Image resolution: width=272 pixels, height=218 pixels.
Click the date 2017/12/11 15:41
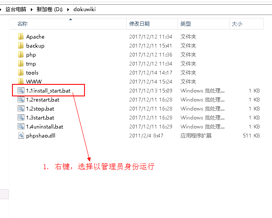pos(151,46)
